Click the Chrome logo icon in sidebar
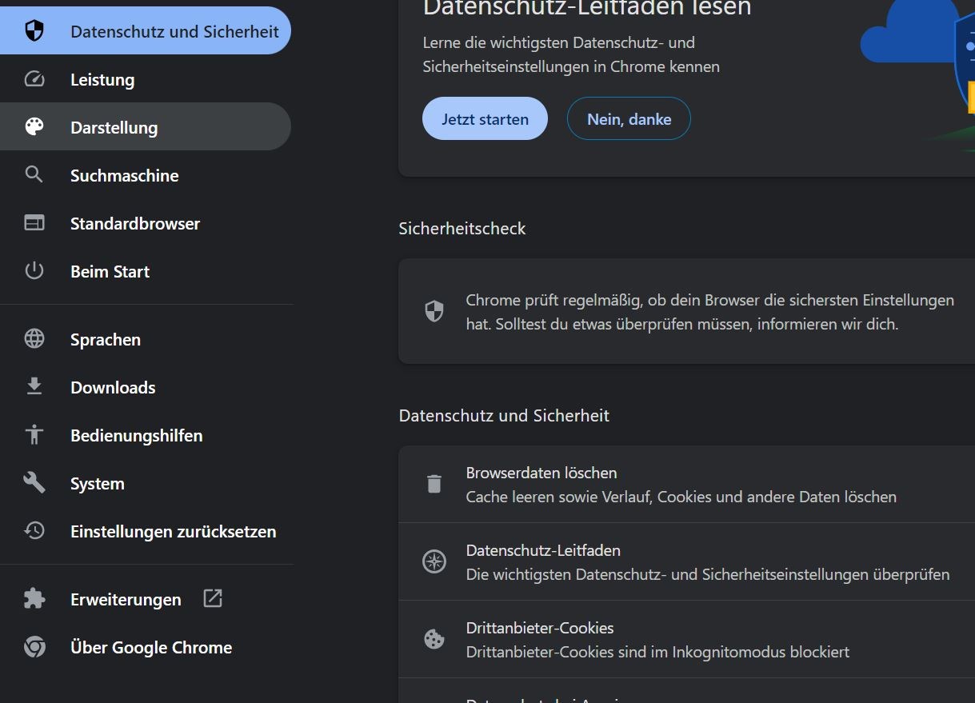 pyautogui.click(x=34, y=647)
